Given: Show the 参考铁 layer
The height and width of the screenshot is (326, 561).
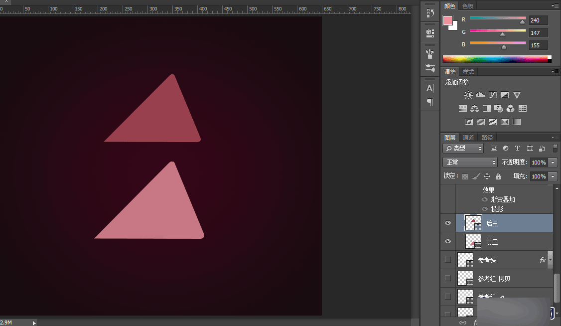Looking at the screenshot, I should point(447,260).
